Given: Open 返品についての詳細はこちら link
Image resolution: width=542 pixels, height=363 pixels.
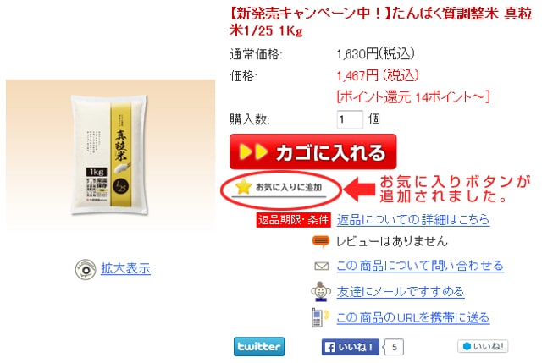Looking at the screenshot, I should [413, 220].
